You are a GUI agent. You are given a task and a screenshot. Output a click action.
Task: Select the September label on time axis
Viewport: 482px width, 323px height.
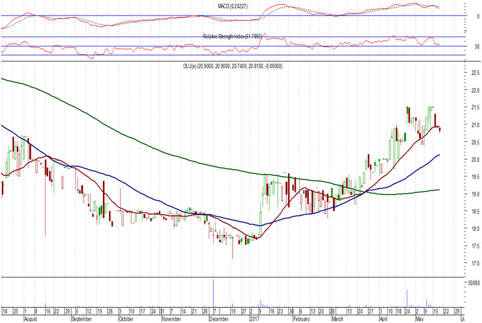click(x=82, y=318)
